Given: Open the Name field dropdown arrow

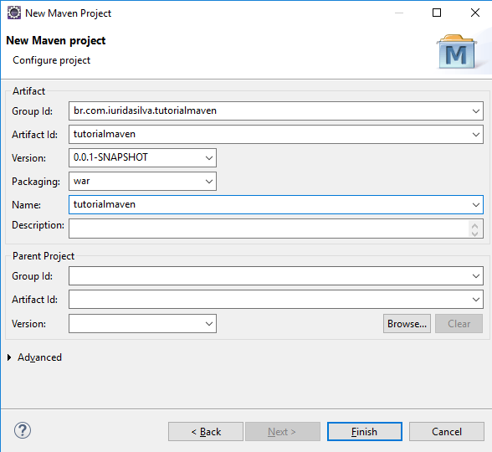Looking at the screenshot, I should 475,204.
